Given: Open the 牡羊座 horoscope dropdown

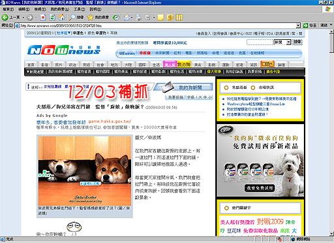Looking at the screenshot, I should (63, 33).
